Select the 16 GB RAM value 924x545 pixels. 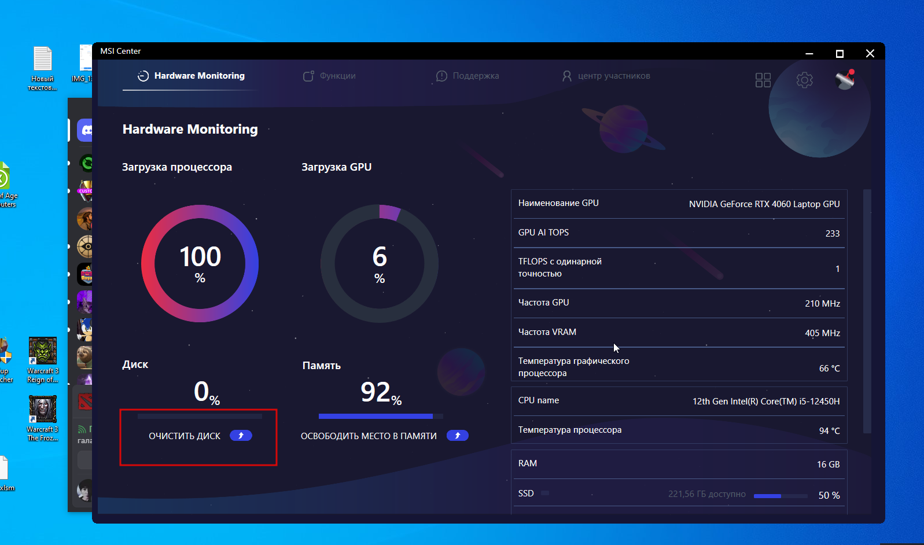(829, 465)
